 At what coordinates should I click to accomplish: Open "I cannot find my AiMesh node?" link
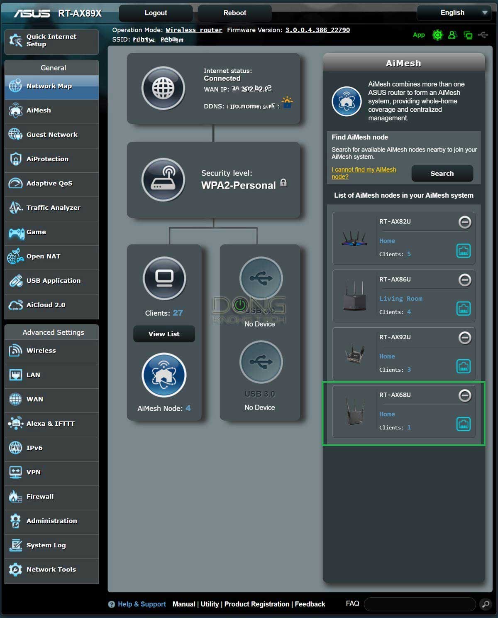click(364, 173)
